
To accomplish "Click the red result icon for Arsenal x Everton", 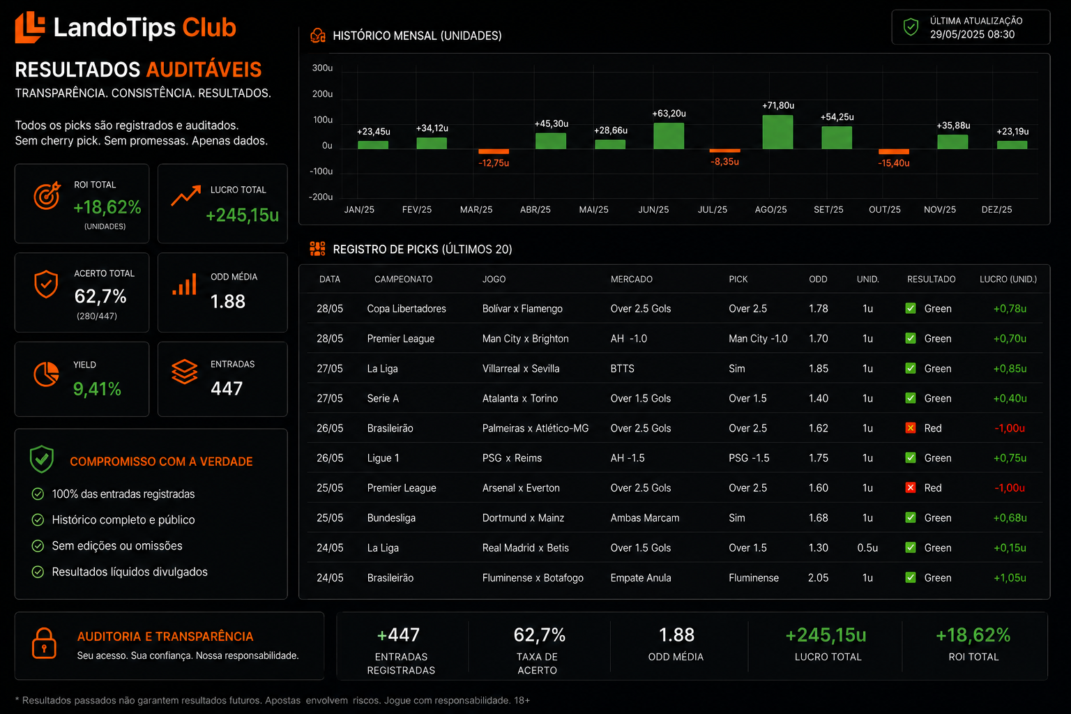I will [x=911, y=488].
